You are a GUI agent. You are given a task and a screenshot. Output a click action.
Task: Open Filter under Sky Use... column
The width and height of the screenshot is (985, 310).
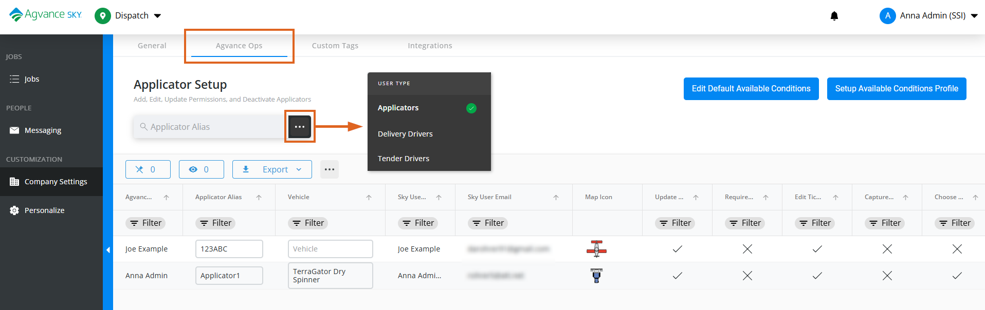point(418,223)
